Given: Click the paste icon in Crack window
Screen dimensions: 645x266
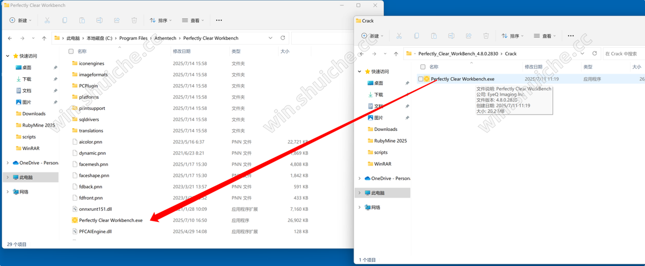Looking at the screenshot, I should pos(434,36).
